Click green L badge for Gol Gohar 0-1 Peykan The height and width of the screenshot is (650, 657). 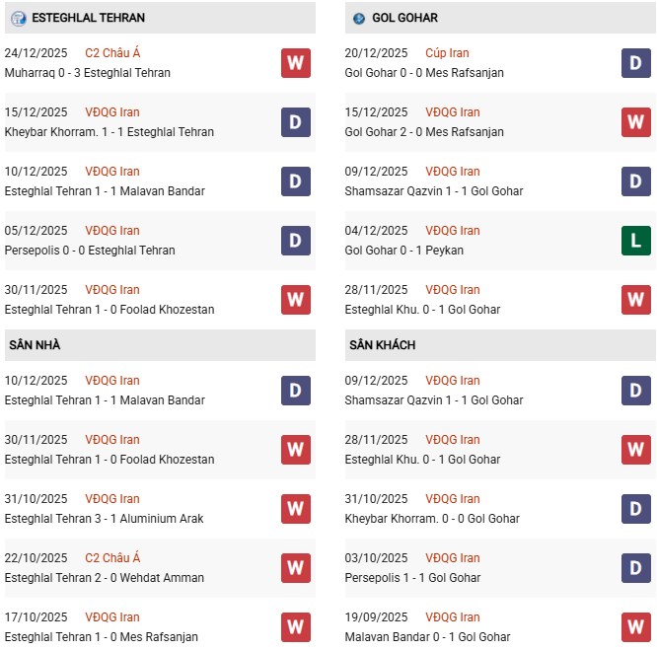pos(635,241)
